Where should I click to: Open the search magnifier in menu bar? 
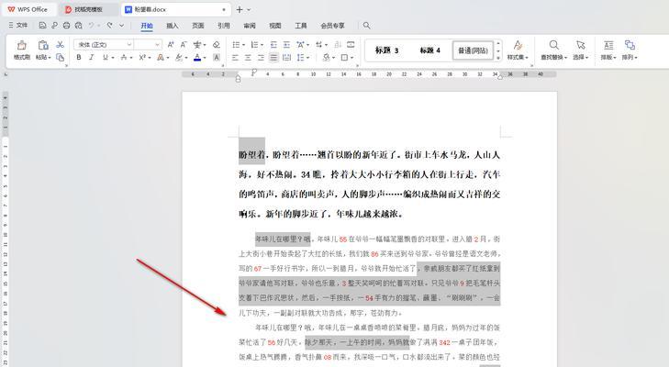point(366,26)
